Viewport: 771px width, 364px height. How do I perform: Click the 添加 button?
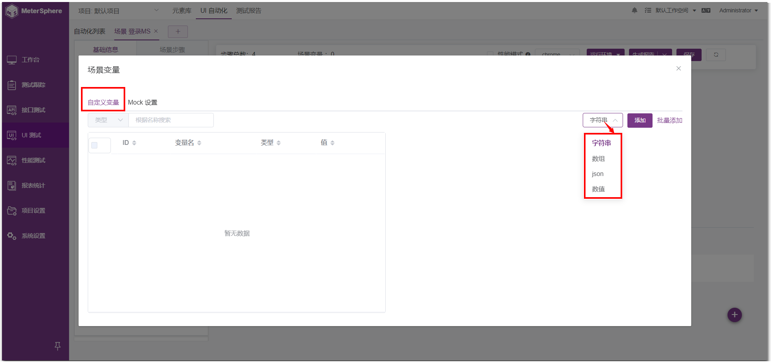tap(640, 120)
